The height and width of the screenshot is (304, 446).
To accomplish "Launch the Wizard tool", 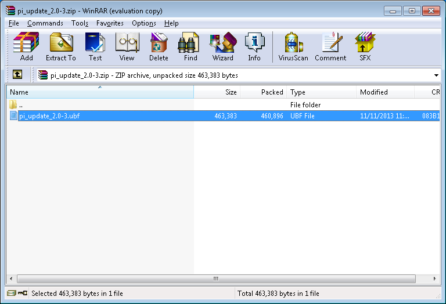I will point(223,46).
